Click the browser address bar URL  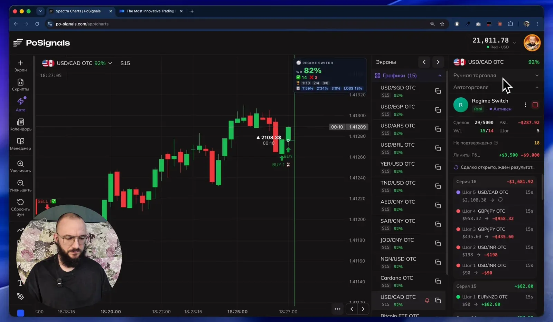tap(82, 24)
